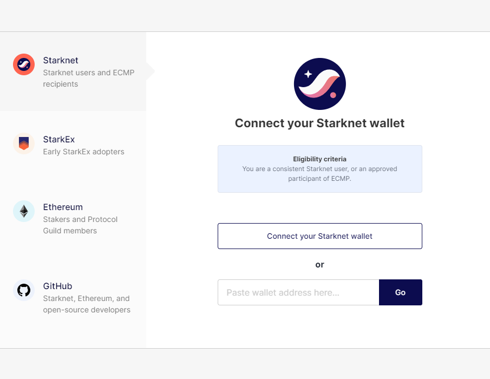
Task: Click the large Starknet logo above heading
Action: (x=319, y=84)
